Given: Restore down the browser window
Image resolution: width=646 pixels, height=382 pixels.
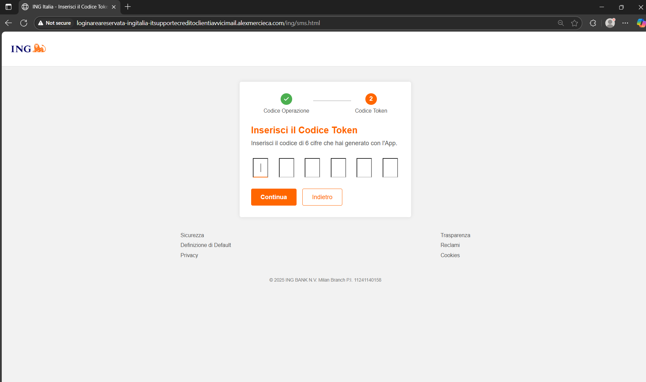Looking at the screenshot, I should [x=621, y=7].
